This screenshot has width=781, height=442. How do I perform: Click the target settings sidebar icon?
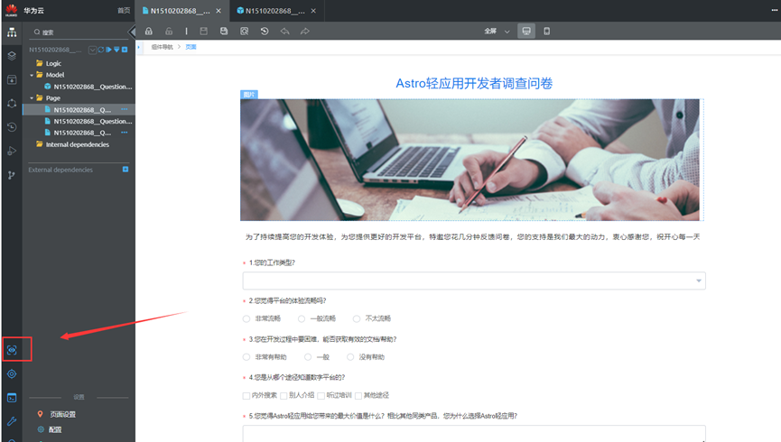click(x=12, y=373)
